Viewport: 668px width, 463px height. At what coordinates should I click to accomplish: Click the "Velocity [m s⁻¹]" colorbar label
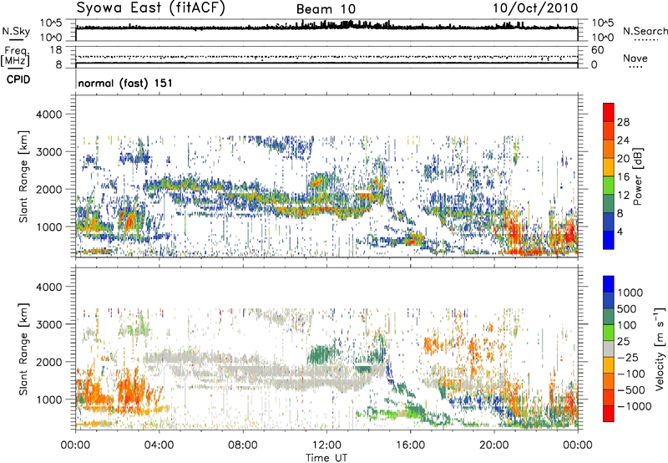point(660,349)
